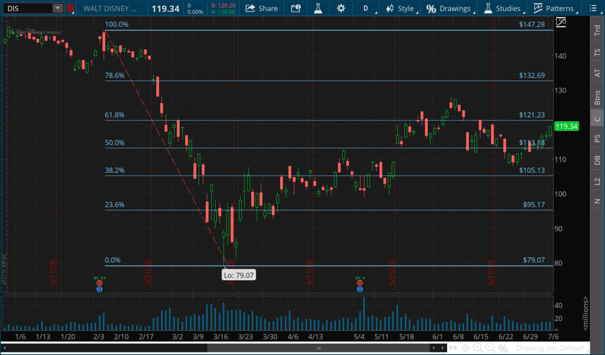
Task: Click the red earnings phone icon under $1.53
Action: click(x=99, y=283)
